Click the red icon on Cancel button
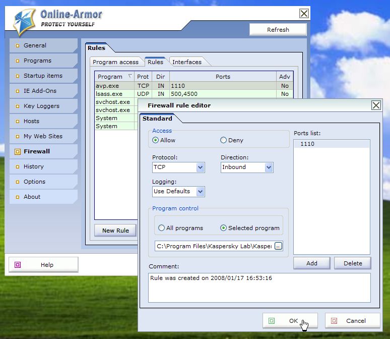Screen dimensions: 390x339 pos(334,321)
